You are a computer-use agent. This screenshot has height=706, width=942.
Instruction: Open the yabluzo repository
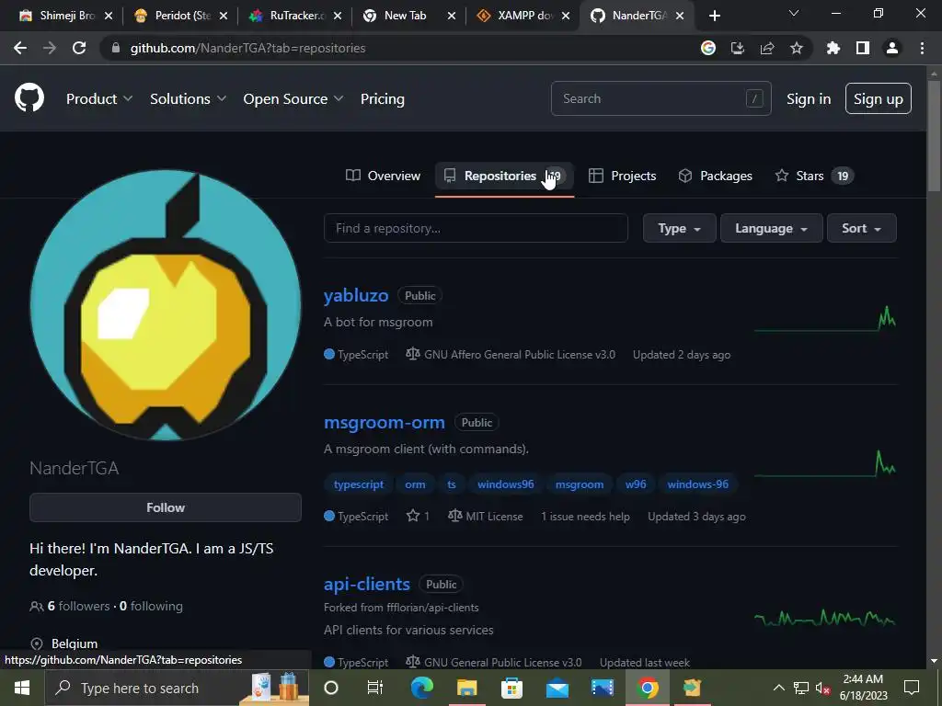(356, 295)
